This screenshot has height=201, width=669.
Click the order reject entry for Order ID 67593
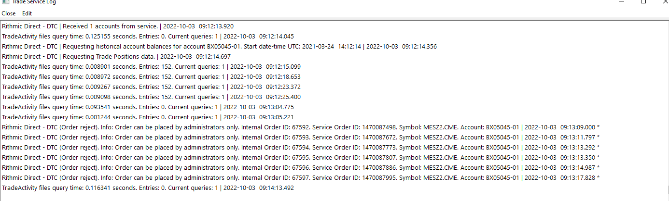pos(300,137)
